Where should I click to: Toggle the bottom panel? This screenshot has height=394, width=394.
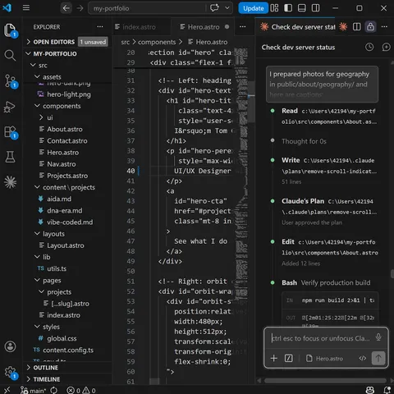click(302, 8)
